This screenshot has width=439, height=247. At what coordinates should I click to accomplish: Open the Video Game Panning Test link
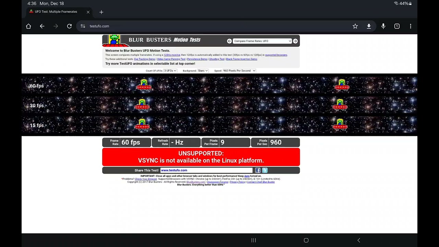[171, 59]
